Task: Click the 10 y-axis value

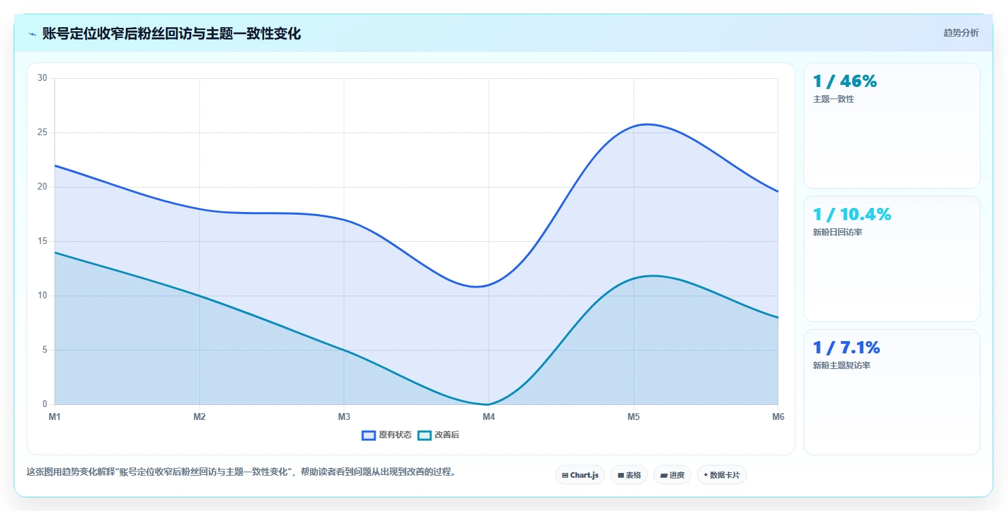Action: pos(42,296)
